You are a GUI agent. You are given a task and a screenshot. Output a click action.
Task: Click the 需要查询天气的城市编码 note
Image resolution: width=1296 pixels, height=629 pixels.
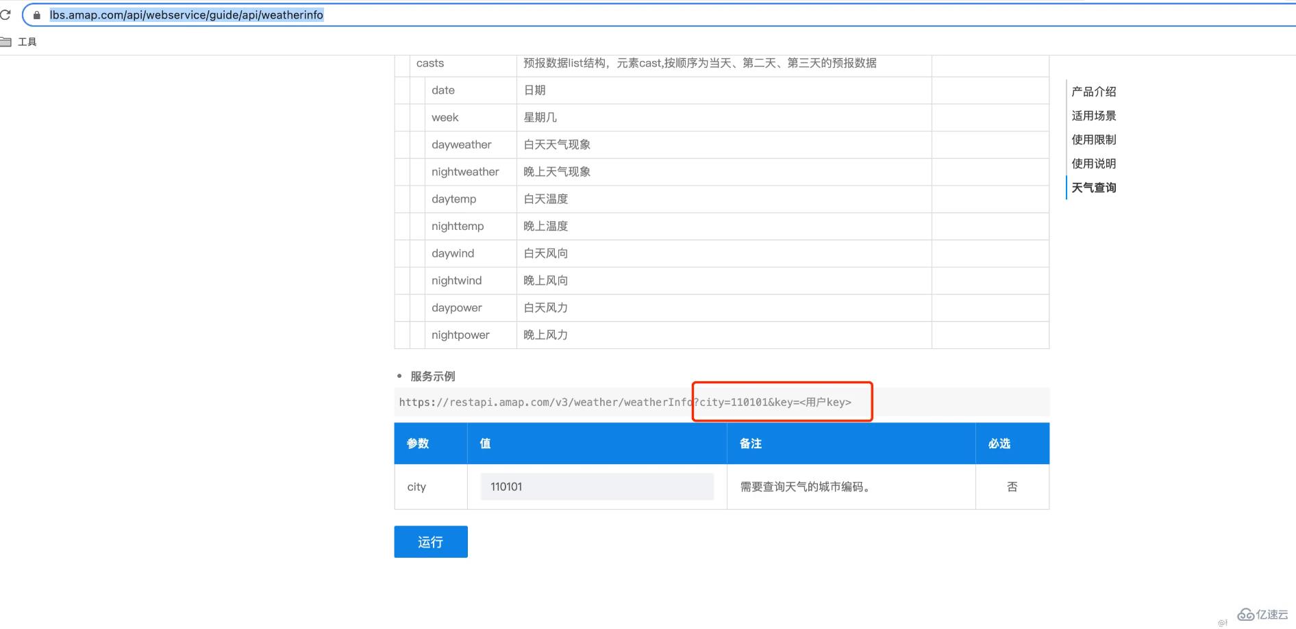[805, 487]
